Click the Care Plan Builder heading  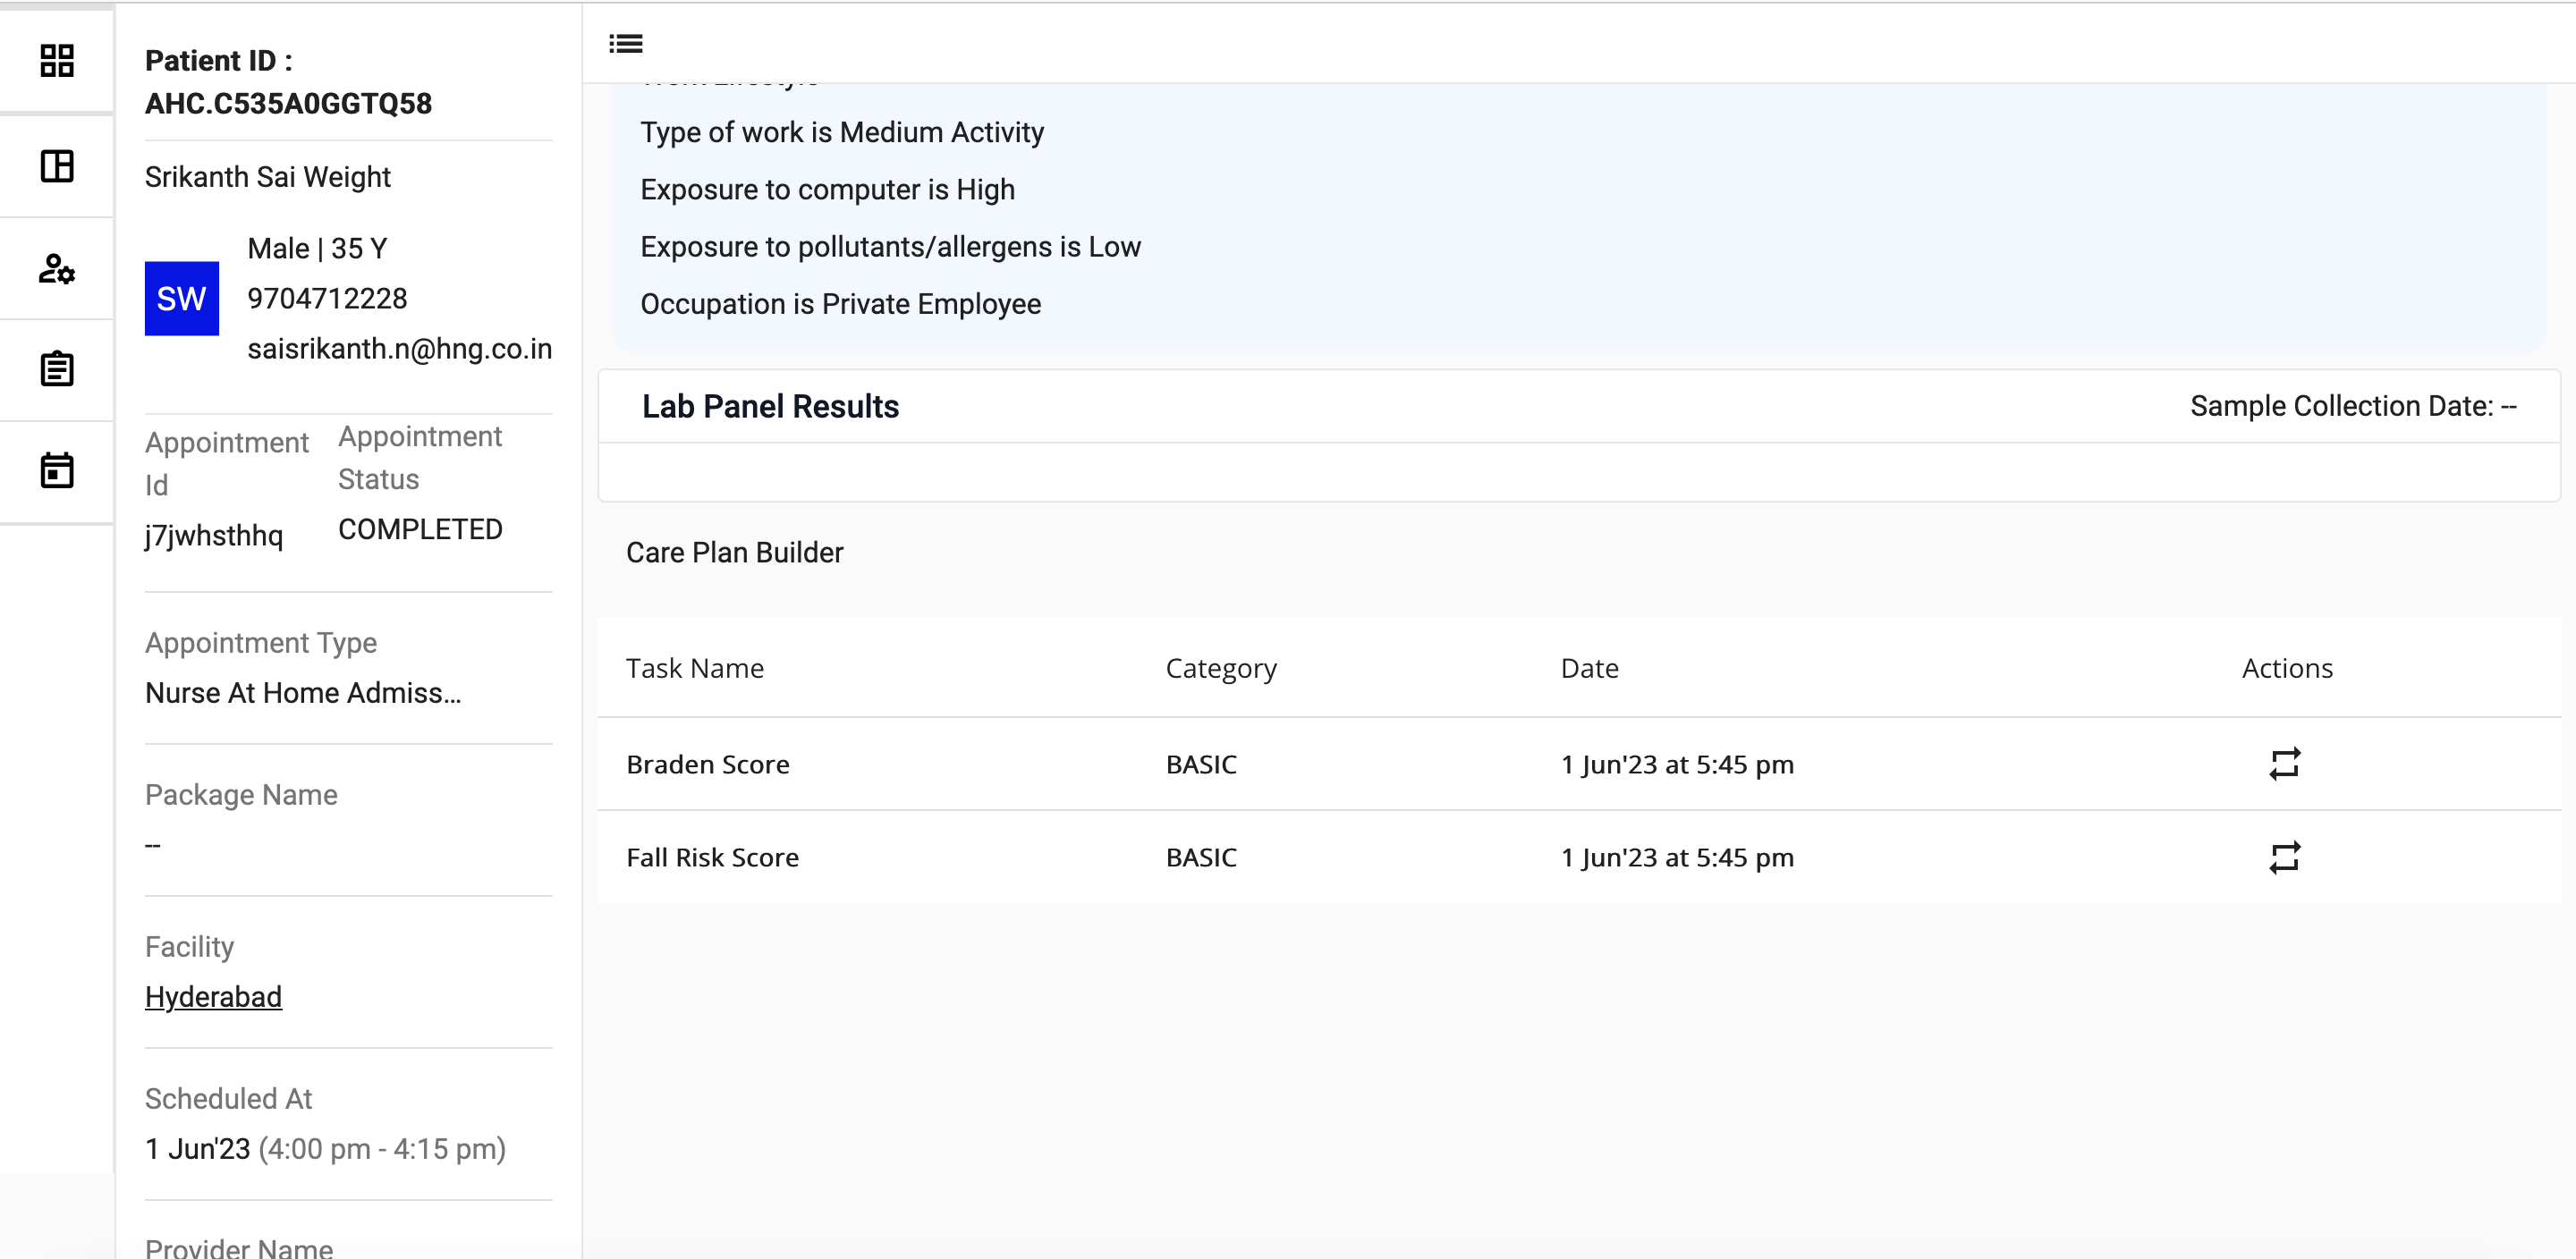(734, 552)
